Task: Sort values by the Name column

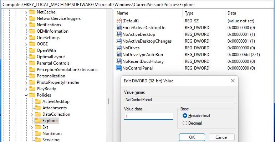Action: pos(148,13)
